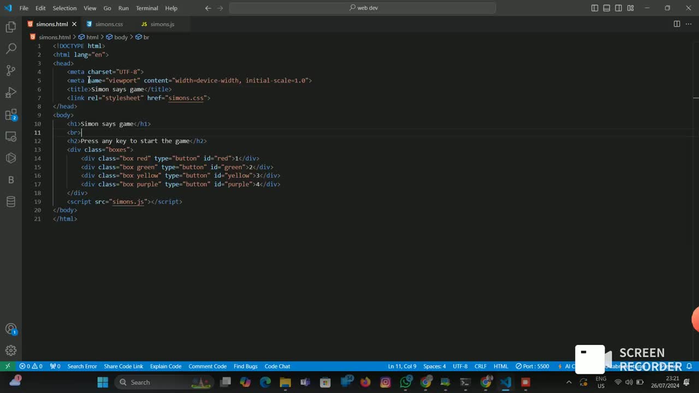This screenshot has height=393, width=699.
Task: Open the Search view icon
Action: click(11, 49)
